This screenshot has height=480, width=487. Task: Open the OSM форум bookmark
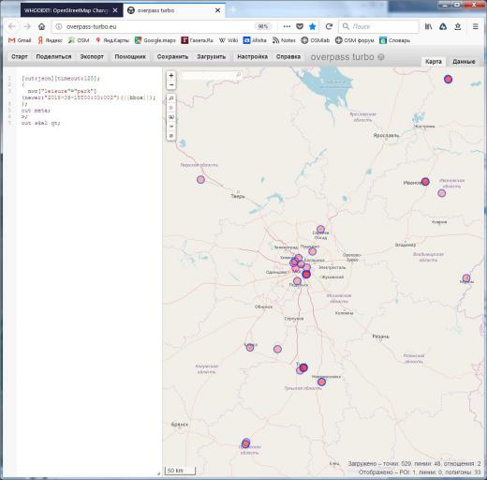click(x=355, y=40)
